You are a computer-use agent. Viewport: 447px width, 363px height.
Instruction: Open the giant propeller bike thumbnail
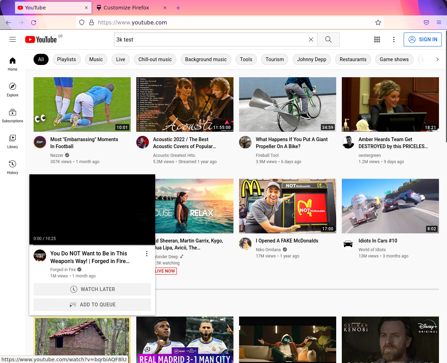(288, 104)
